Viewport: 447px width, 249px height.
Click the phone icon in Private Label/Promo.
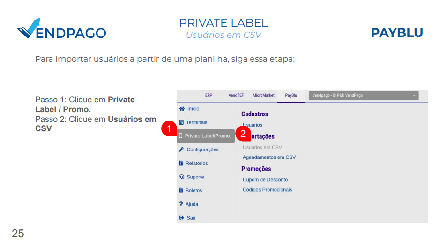181,136
